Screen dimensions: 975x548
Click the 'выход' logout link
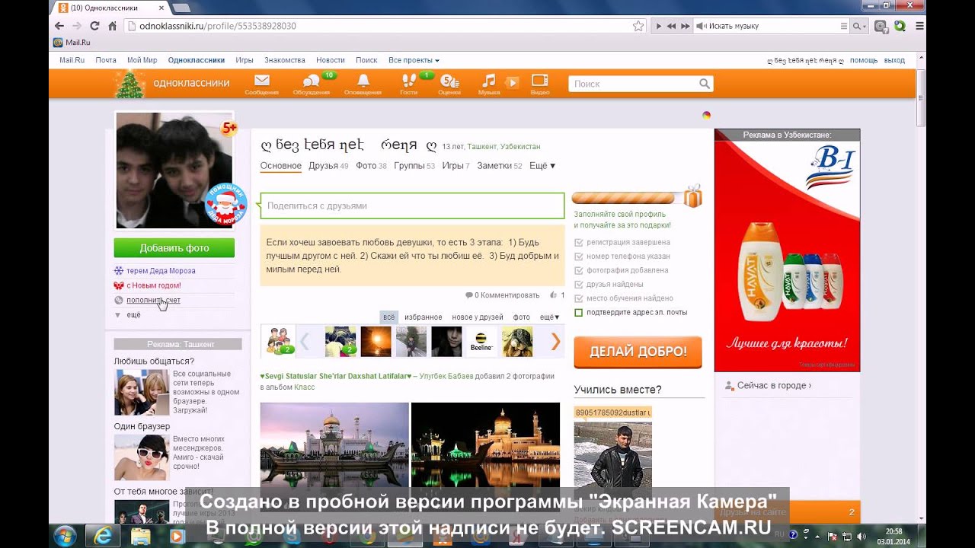click(x=894, y=60)
